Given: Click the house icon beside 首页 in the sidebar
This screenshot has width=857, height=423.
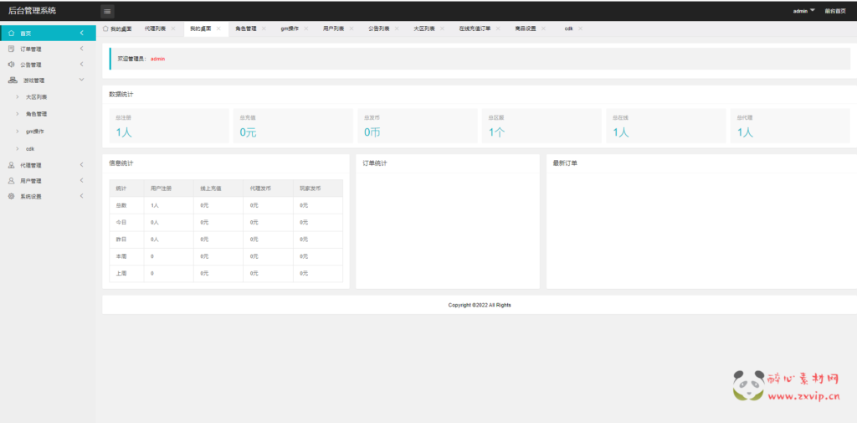Looking at the screenshot, I should click(x=11, y=34).
